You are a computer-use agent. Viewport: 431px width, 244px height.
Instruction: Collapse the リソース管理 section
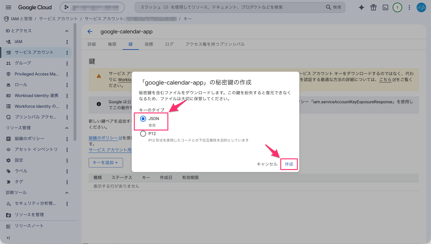point(67,128)
